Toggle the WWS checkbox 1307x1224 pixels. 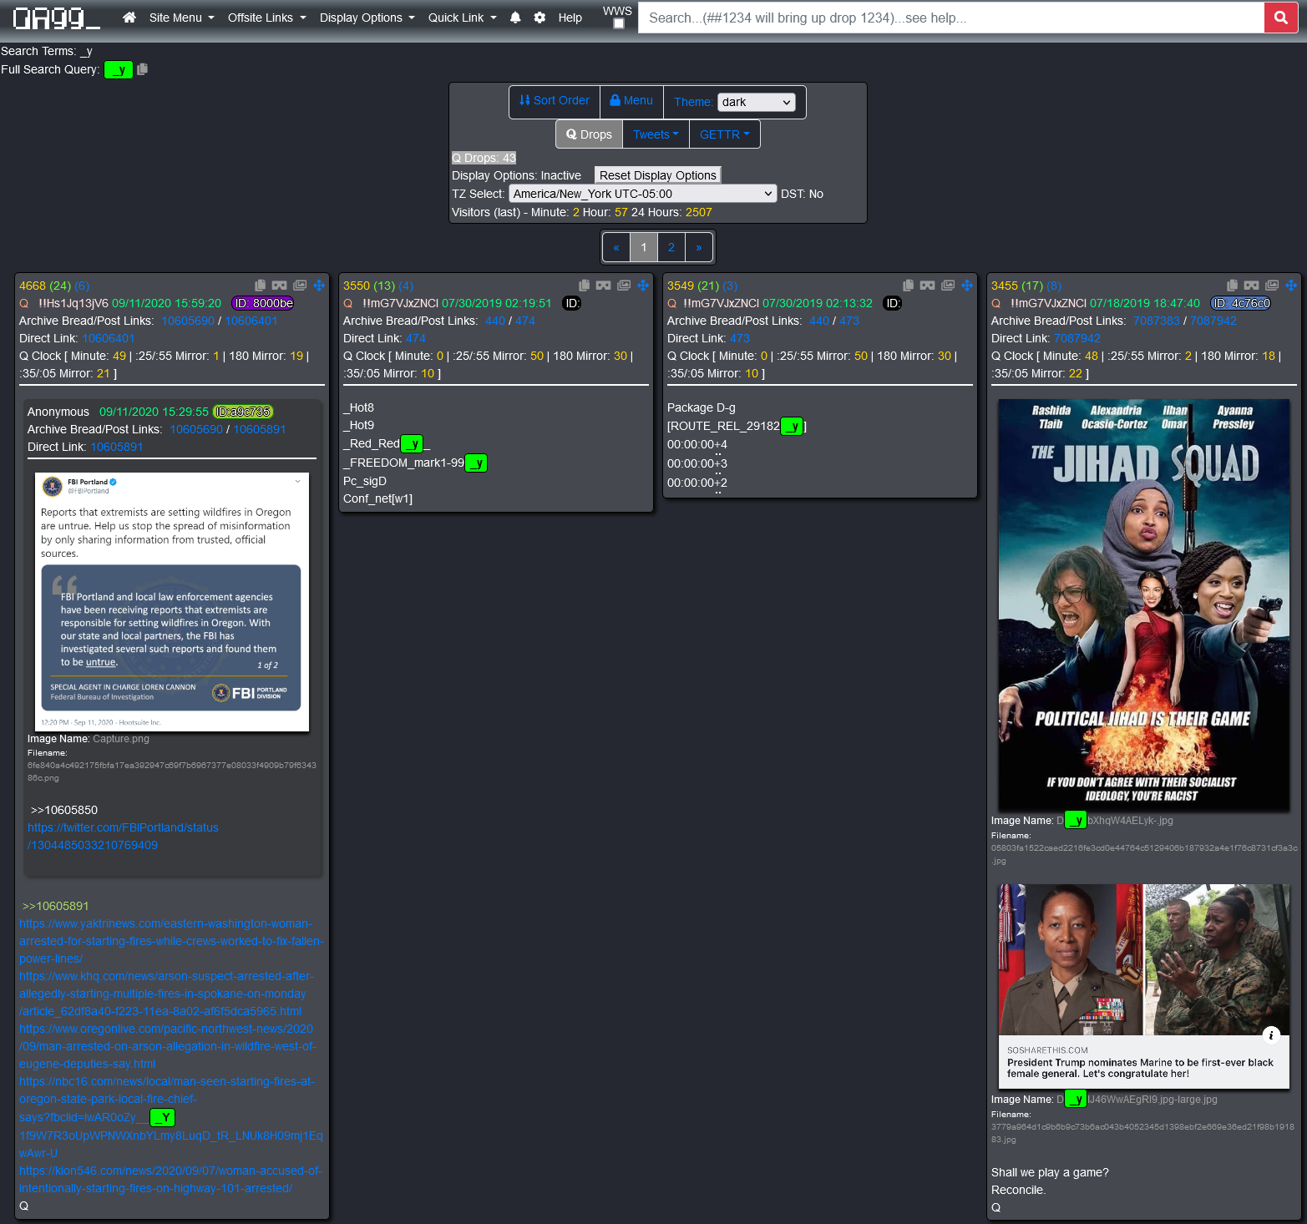[x=619, y=23]
